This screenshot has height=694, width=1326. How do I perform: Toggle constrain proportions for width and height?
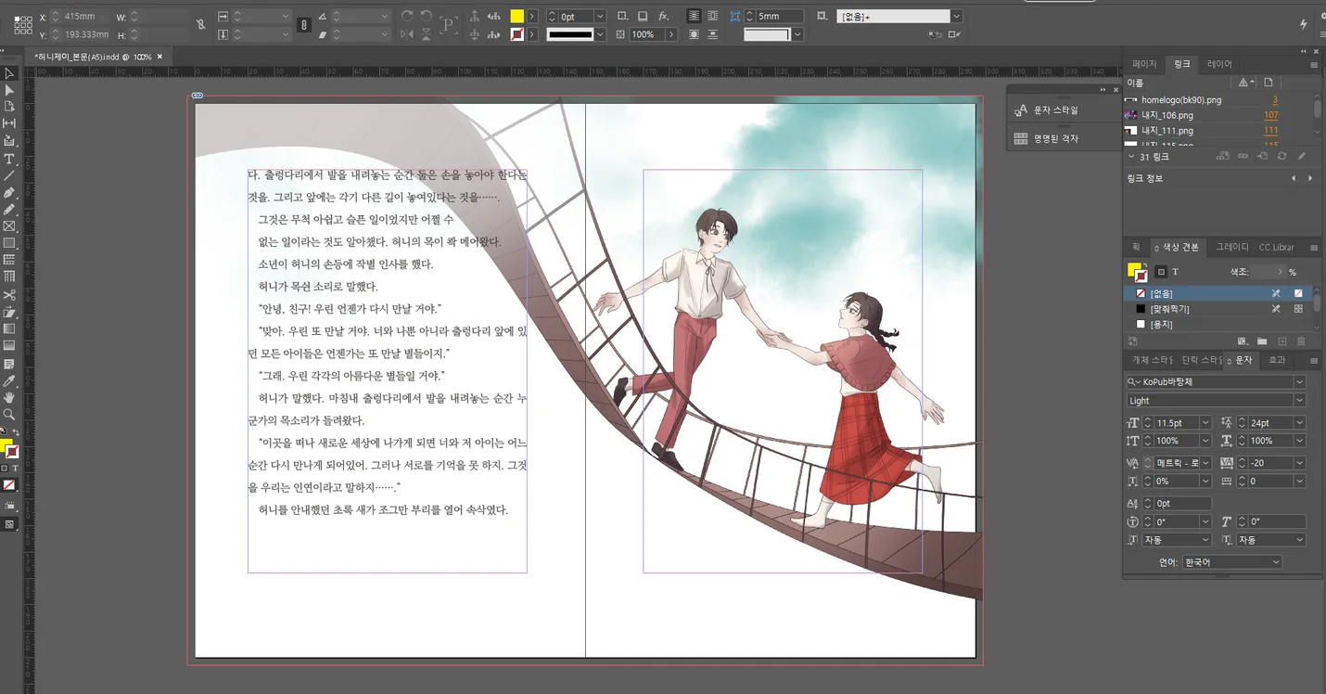[201, 25]
